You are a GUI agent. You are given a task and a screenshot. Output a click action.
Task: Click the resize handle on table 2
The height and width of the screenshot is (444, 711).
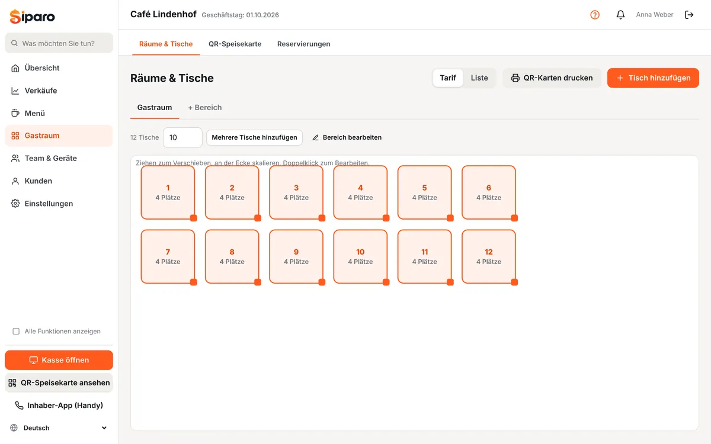click(258, 218)
